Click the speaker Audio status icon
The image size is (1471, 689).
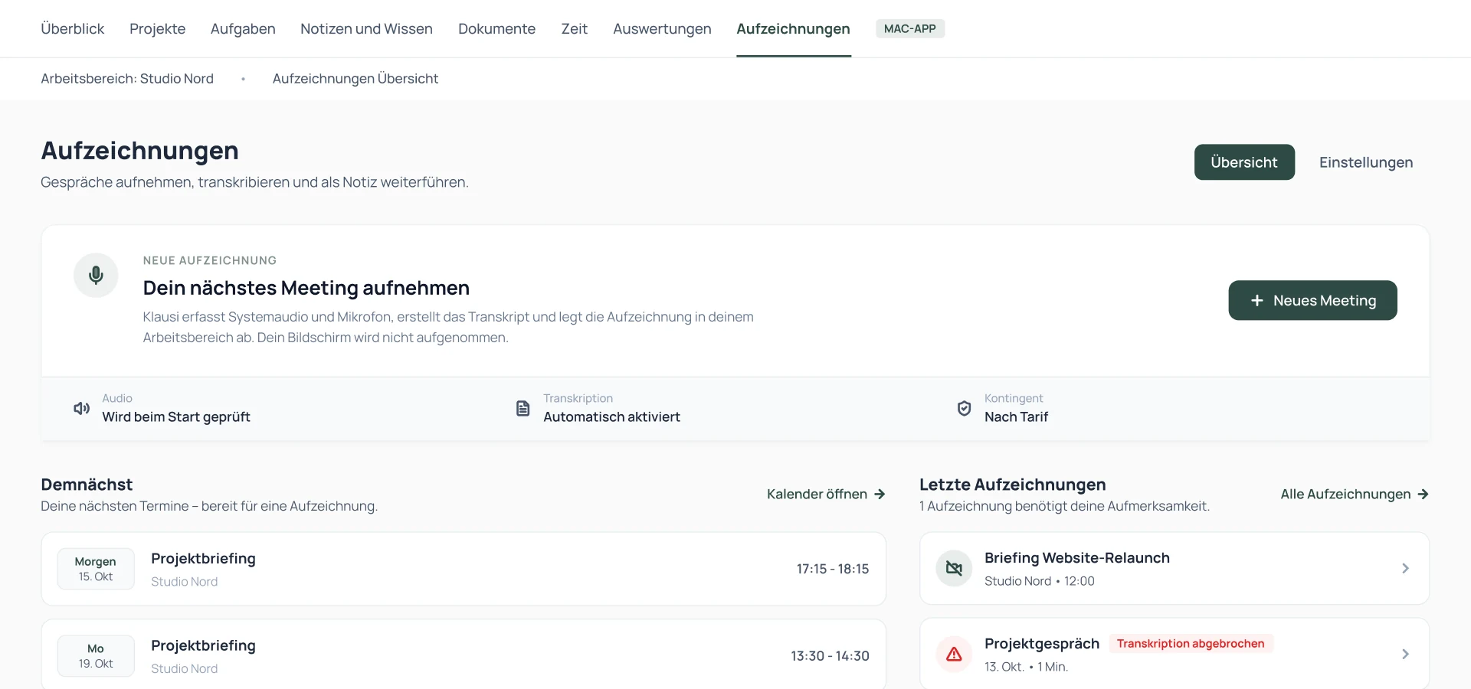[81, 408]
